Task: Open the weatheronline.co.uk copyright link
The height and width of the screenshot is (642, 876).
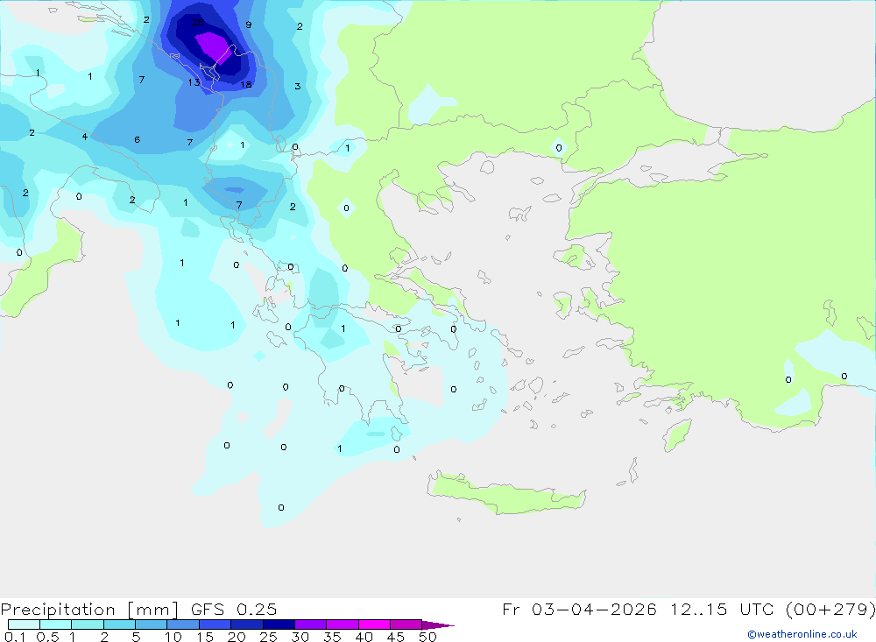Action: 802,634
